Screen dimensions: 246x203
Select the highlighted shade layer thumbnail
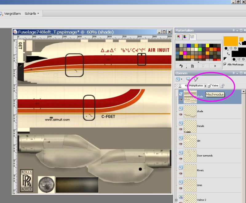coord(190,97)
